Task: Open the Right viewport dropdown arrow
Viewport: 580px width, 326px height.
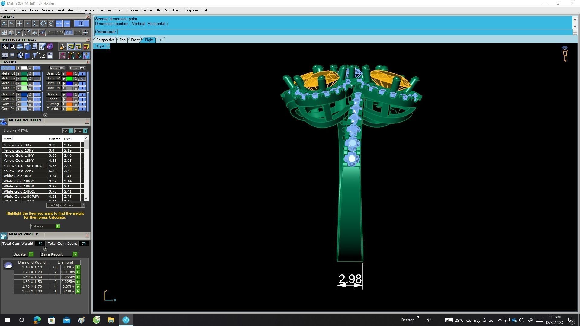Action: (108, 46)
